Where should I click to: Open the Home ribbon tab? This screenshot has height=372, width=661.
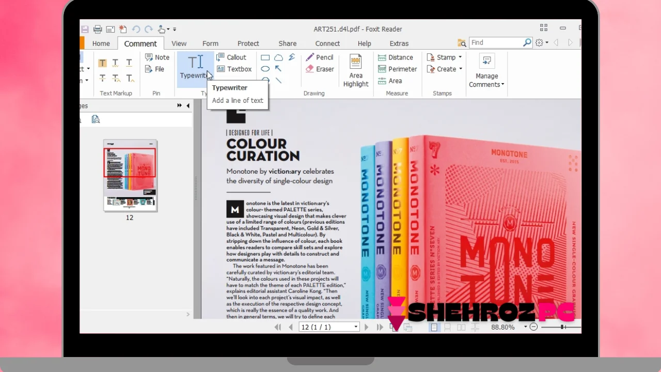click(101, 43)
